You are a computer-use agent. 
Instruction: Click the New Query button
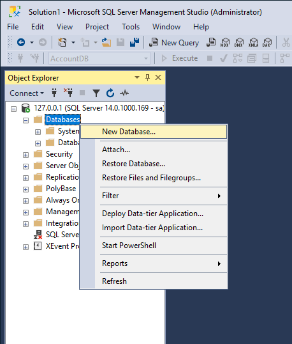coord(174,43)
